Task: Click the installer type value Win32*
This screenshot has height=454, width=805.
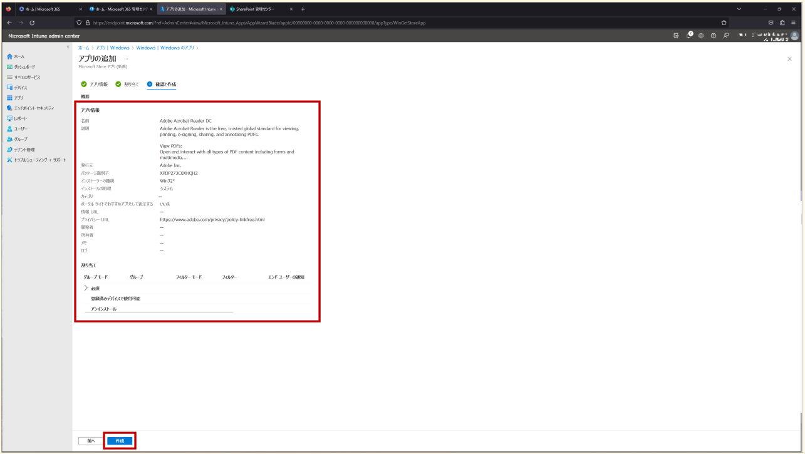Action: point(167,181)
